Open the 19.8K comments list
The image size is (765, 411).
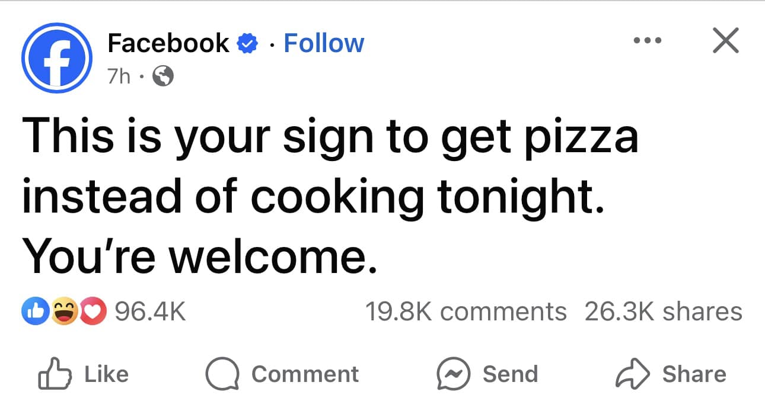point(466,310)
